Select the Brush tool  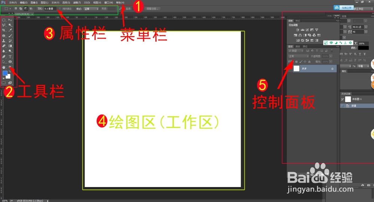pos(10,36)
